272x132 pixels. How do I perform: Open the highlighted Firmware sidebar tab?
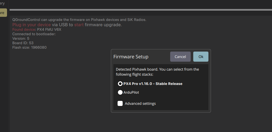tap(3, 13)
